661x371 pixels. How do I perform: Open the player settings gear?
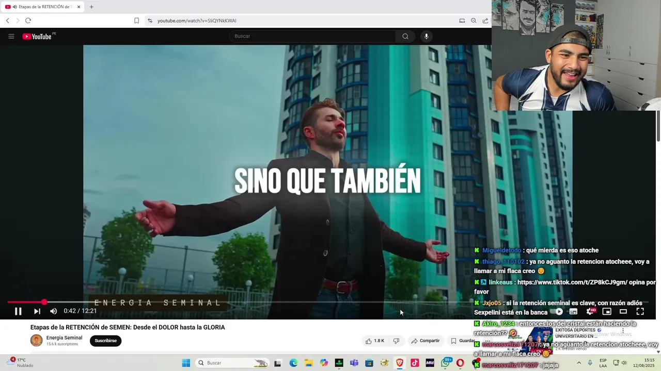point(590,311)
